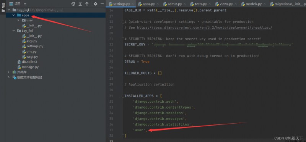
Task: Click the 'user' entry on line 37
Action: pyautogui.click(x=140, y=130)
